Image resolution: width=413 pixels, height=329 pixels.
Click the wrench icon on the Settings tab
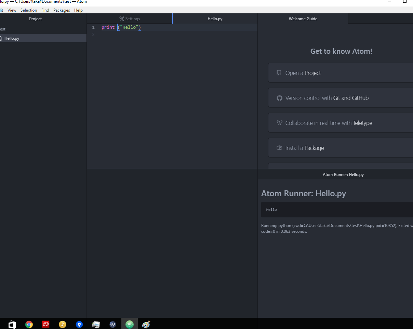(x=121, y=19)
